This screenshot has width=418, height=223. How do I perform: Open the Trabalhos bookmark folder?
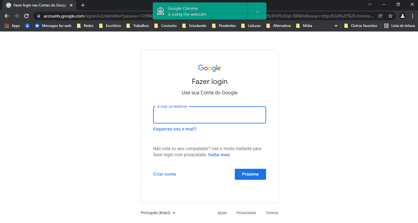pyautogui.click(x=137, y=26)
